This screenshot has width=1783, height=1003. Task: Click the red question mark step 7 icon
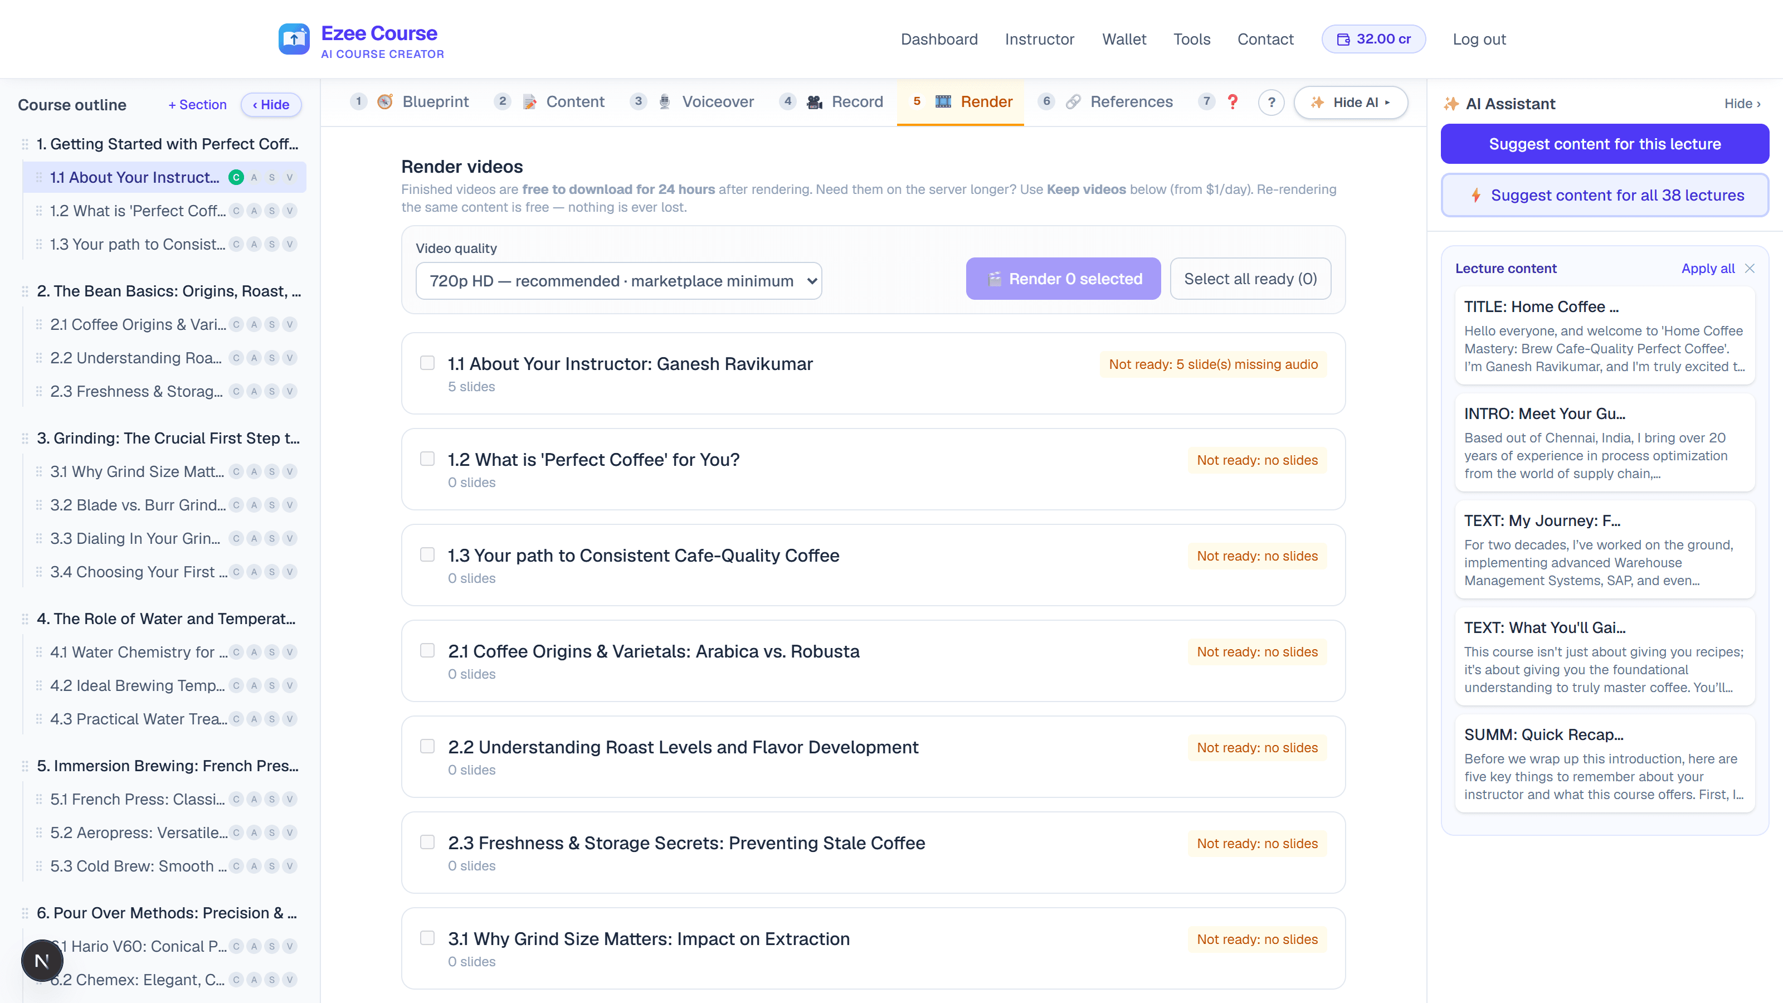pyautogui.click(x=1232, y=102)
